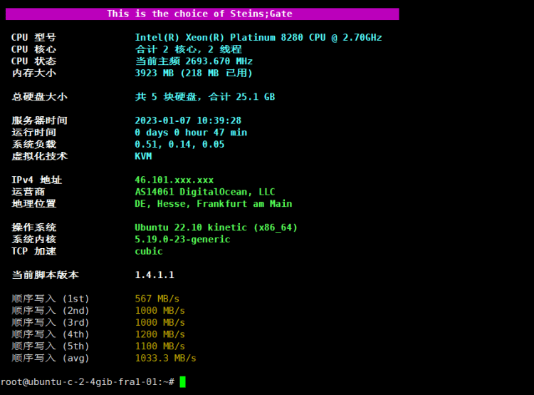Click the root@ubuntu-c-2-4gib-fra1-01 shell prompt
Viewport: 534px width, 395px height.
tap(87, 382)
